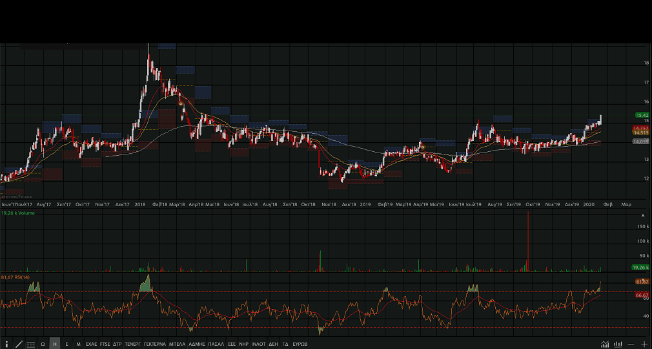Switch to the Ω timeframe
Viewport: 652px width, 349px height.
43,344
